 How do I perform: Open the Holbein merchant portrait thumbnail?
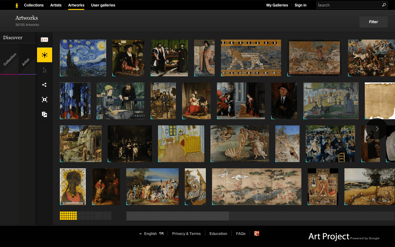(x=128, y=58)
